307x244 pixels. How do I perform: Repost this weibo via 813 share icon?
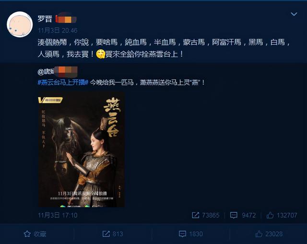point(106,234)
